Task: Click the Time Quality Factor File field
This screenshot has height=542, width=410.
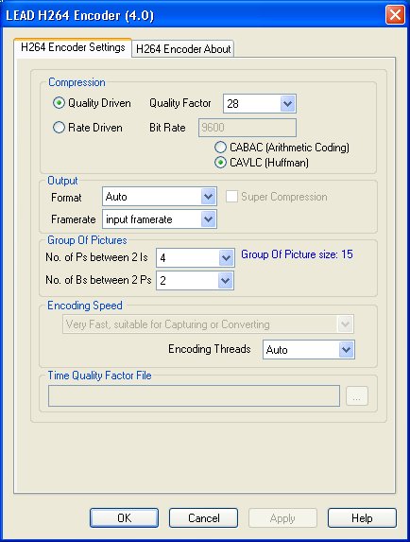Action: coord(194,395)
